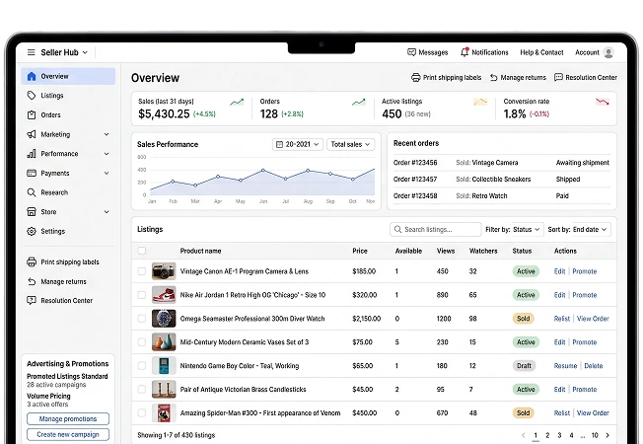Click in the Search listings field

[x=436, y=229]
